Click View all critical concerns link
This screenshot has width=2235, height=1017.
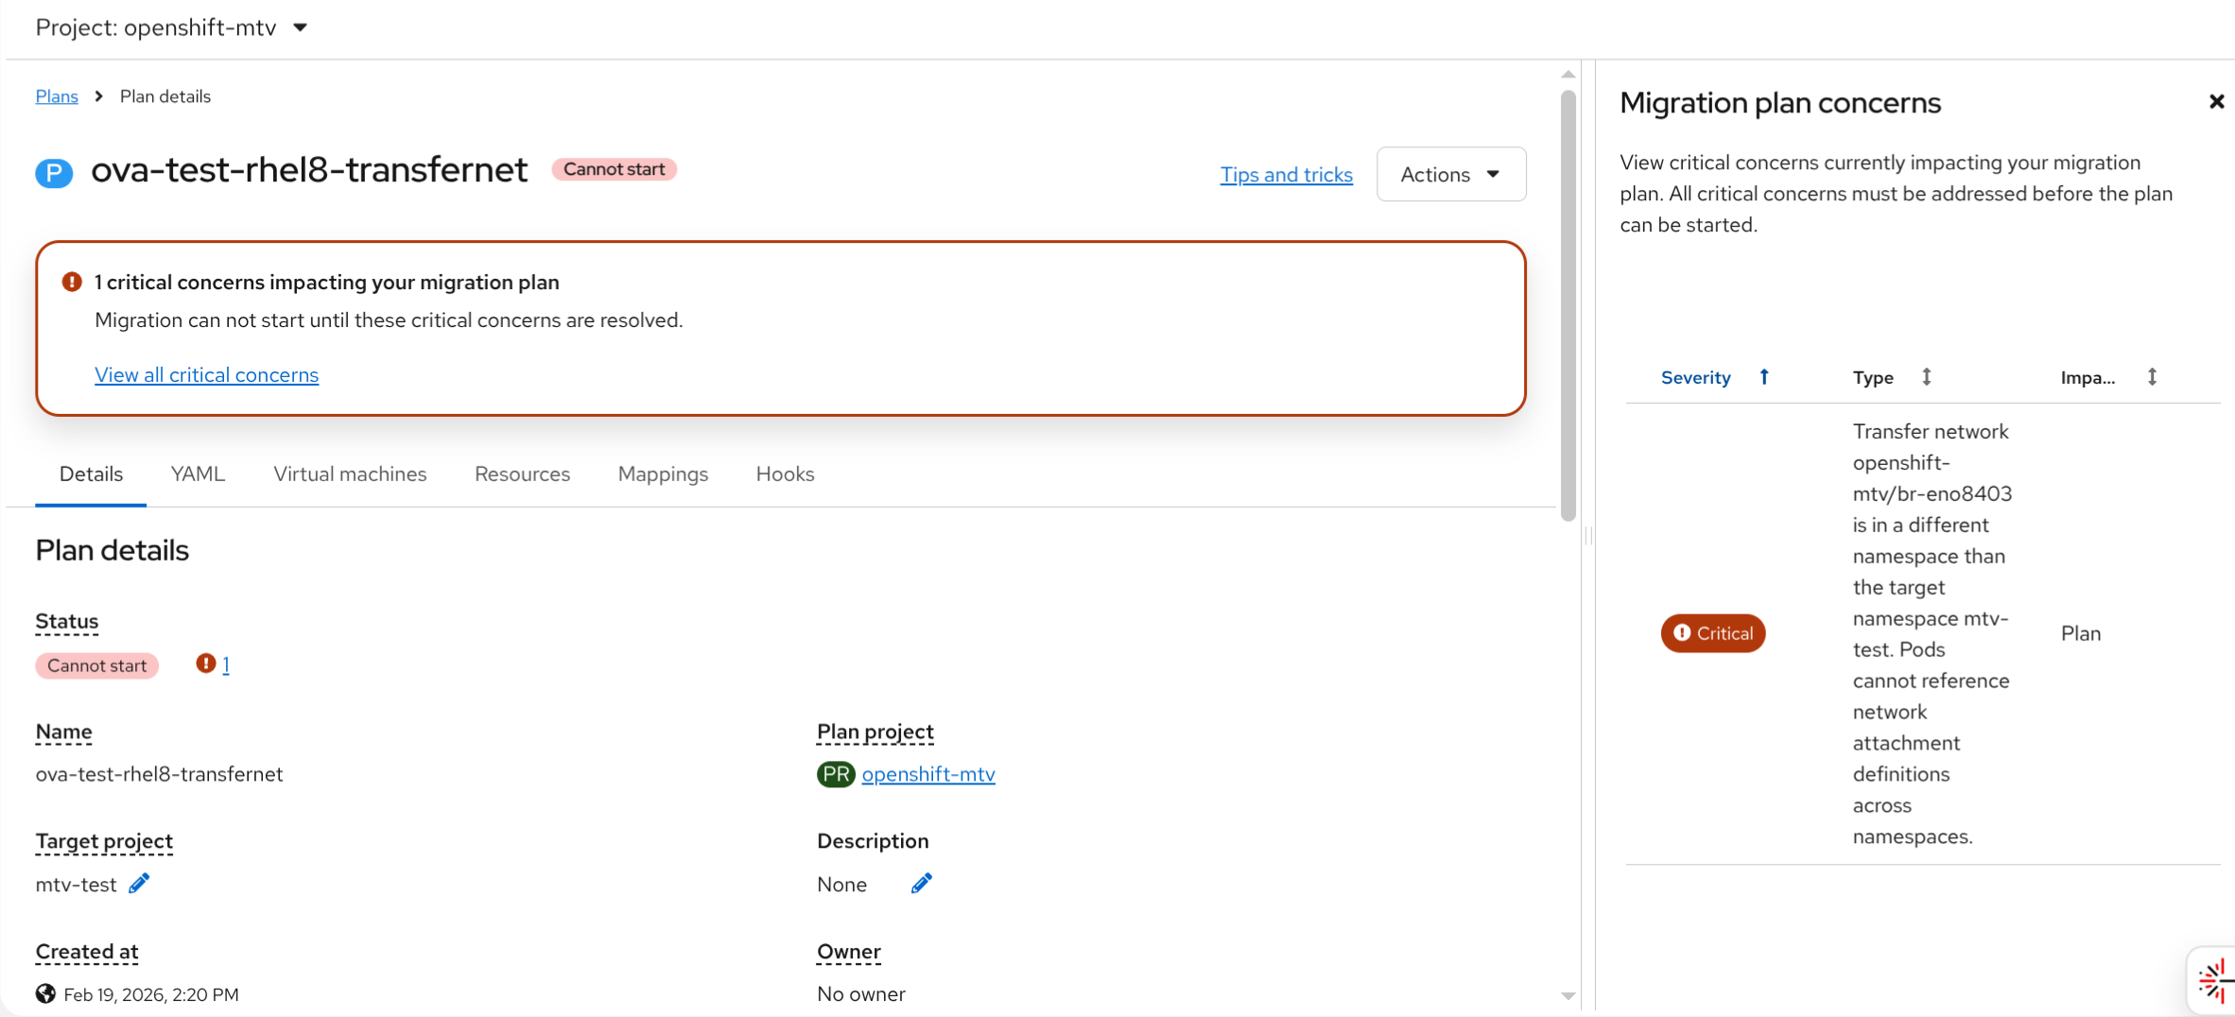click(x=206, y=374)
